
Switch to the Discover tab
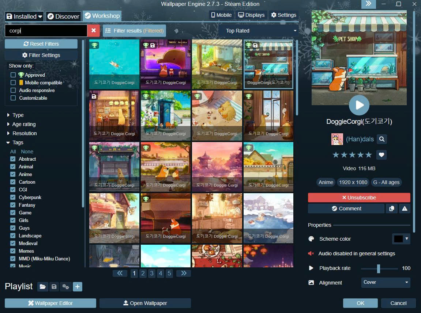pyautogui.click(x=63, y=16)
